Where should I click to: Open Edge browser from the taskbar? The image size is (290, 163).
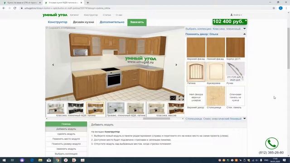[x=32, y=160]
